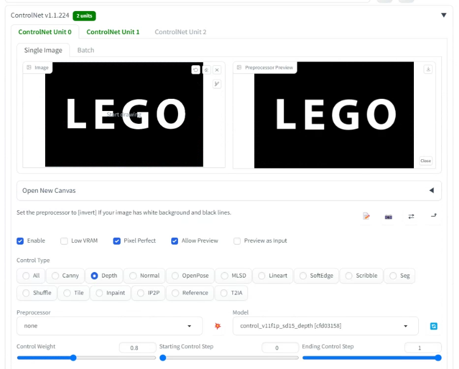
Task: Switch to ControlNet Unit 2 tab
Action: (180, 32)
